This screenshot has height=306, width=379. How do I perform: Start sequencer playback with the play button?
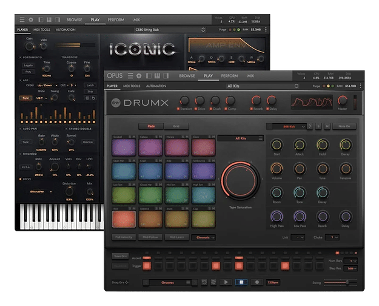226,282
